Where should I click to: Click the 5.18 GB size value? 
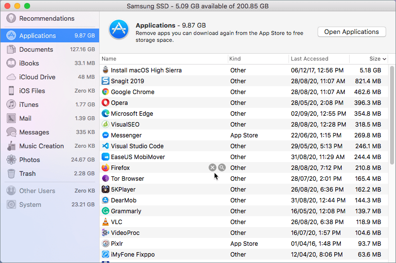click(370, 70)
